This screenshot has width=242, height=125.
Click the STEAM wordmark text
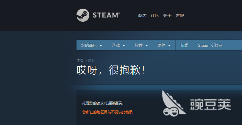(x=106, y=15)
